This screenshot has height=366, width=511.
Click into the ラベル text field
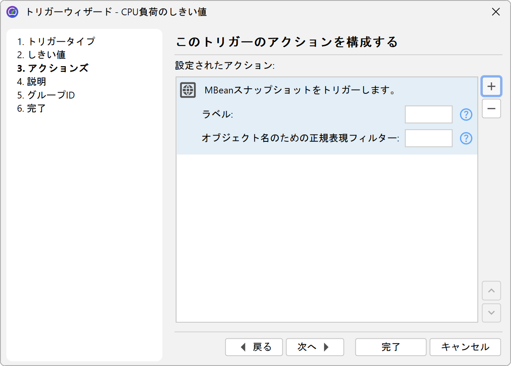(429, 115)
